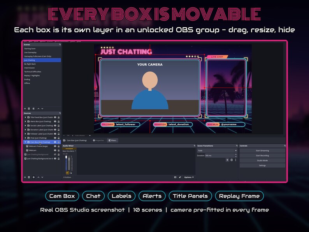Expand the Donation Label group
This screenshot has height=232, width=309.
click(25, 130)
